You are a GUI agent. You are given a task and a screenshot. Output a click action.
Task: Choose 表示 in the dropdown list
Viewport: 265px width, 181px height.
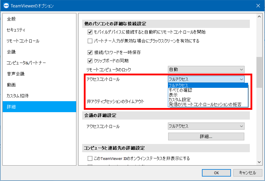pyautogui.click(x=208, y=95)
